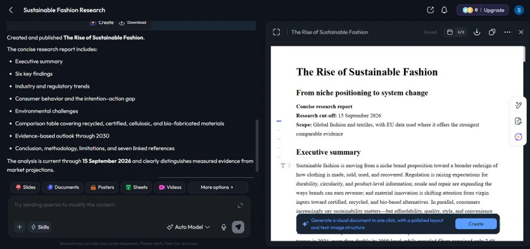The height and width of the screenshot is (249, 530).
Task: Download the document via download icon
Action: 476,32
